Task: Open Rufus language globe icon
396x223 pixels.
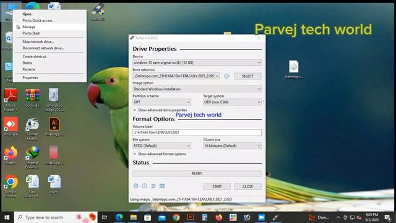Action: pos(136,186)
